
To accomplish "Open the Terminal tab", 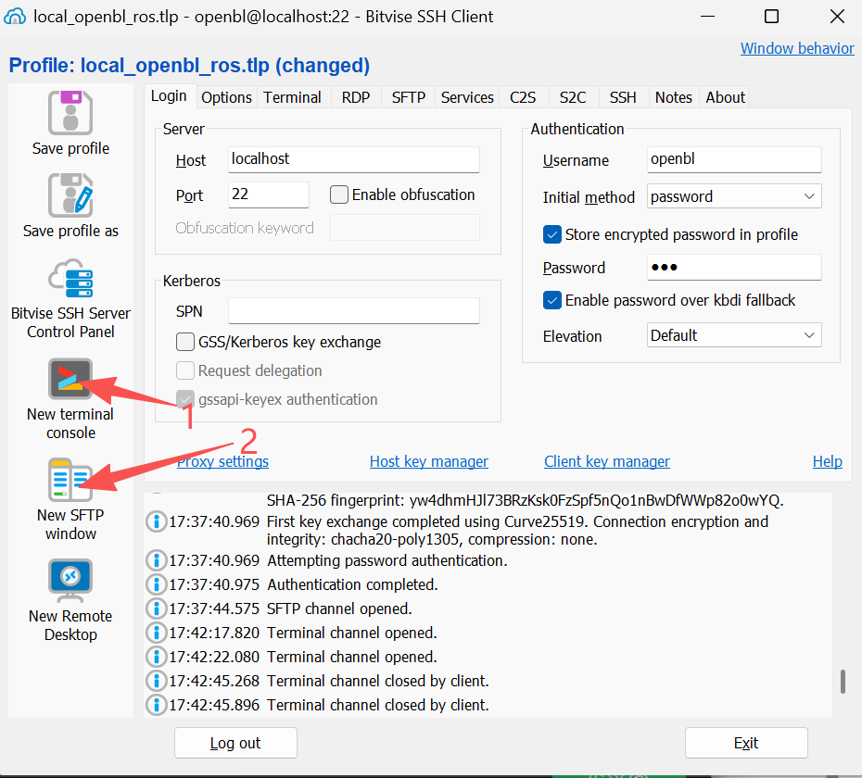I will 292,97.
